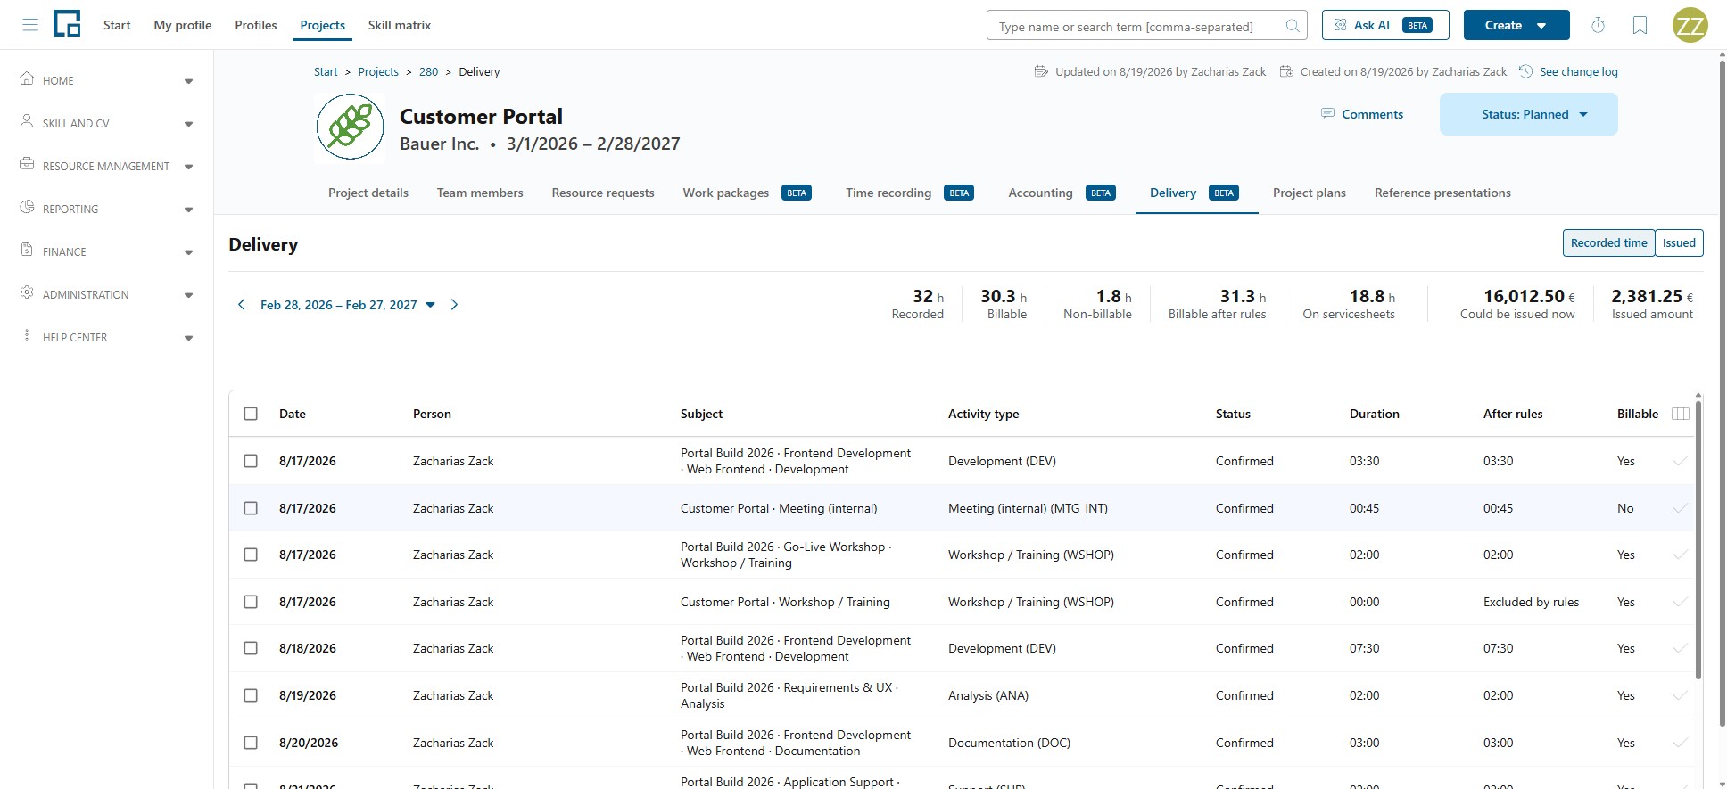Switch to the Team members tab

point(480,193)
